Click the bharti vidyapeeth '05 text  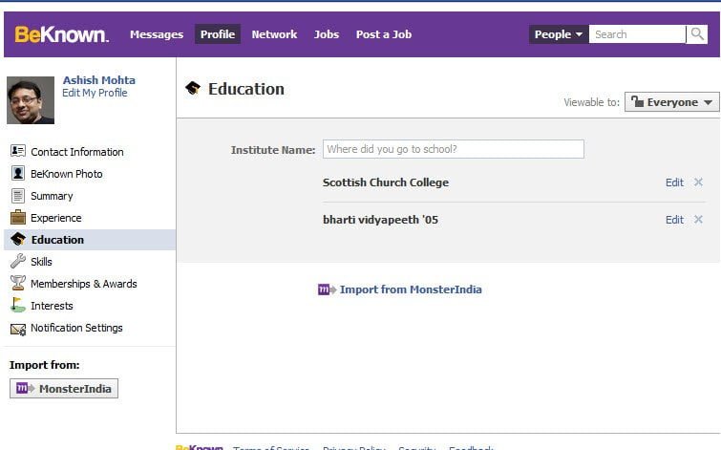tap(380, 220)
